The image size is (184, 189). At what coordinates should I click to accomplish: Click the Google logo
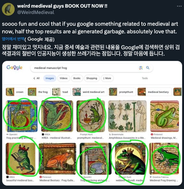(x=14, y=68)
